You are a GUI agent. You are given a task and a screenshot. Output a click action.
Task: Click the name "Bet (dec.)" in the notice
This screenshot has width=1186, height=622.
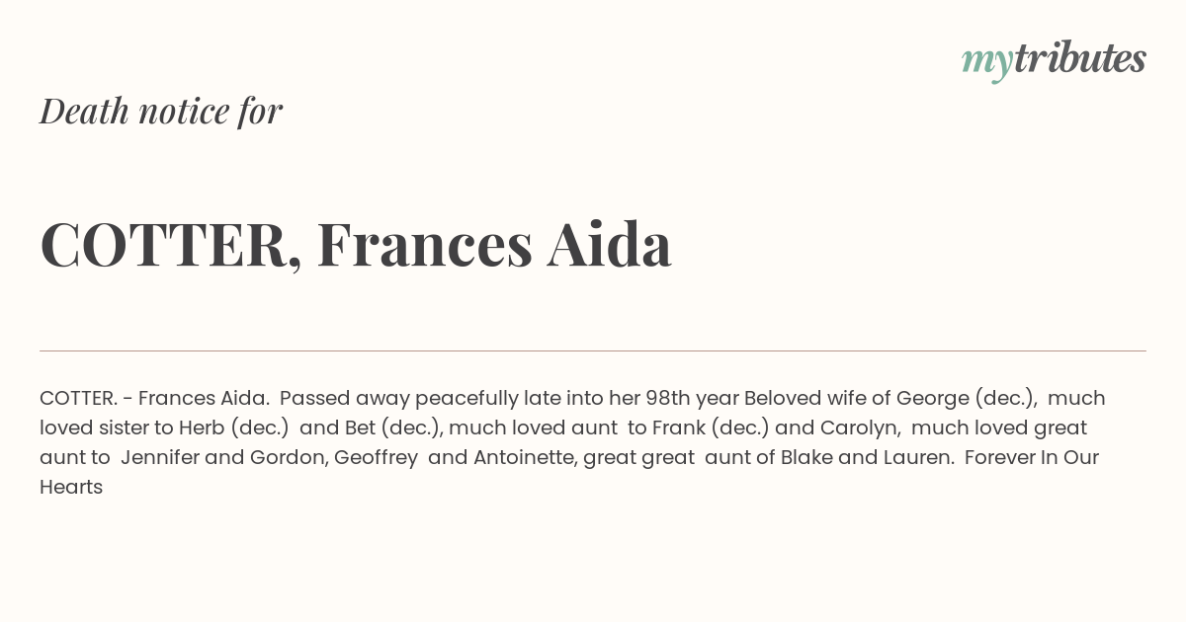(396, 428)
